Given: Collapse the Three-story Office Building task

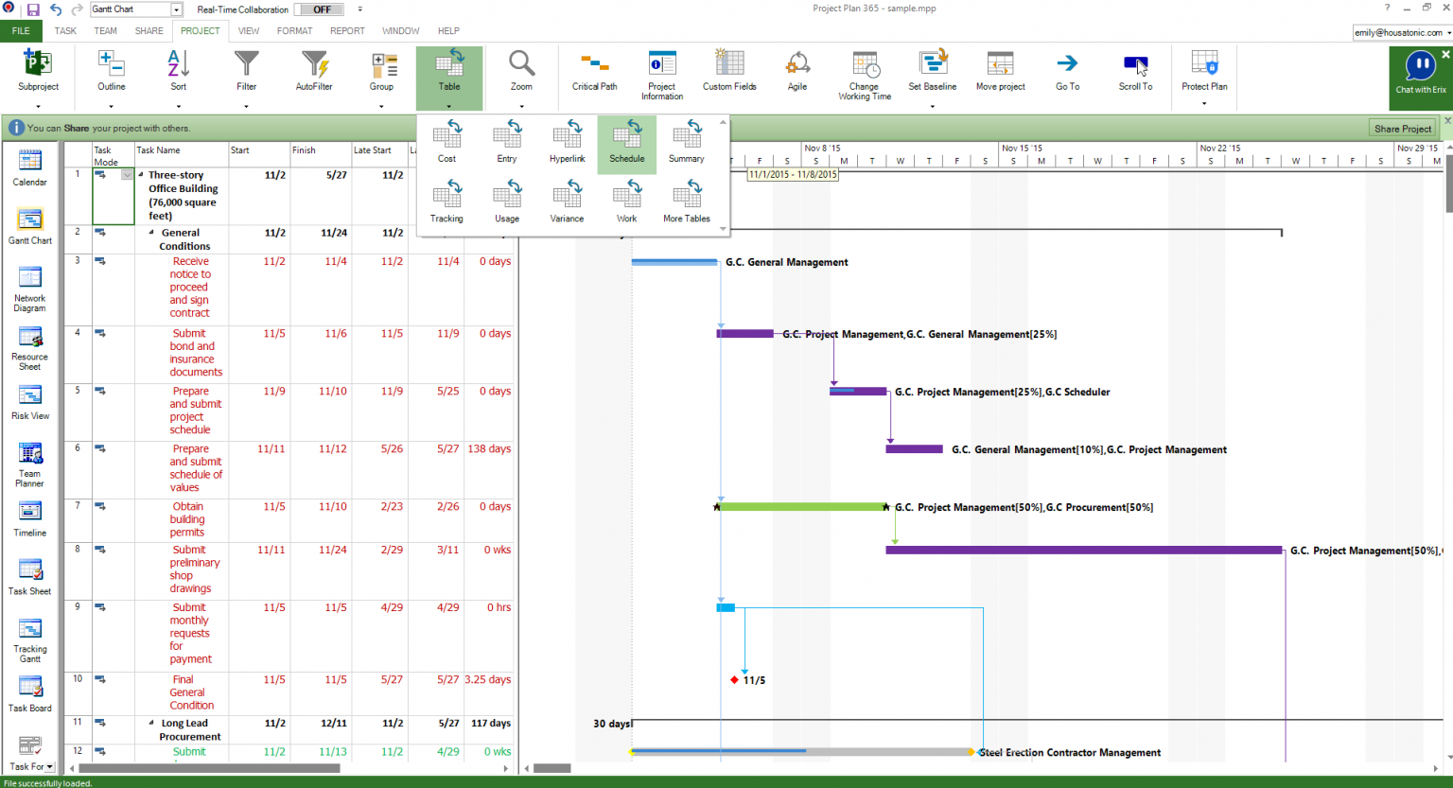Looking at the screenshot, I should pos(141,174).
